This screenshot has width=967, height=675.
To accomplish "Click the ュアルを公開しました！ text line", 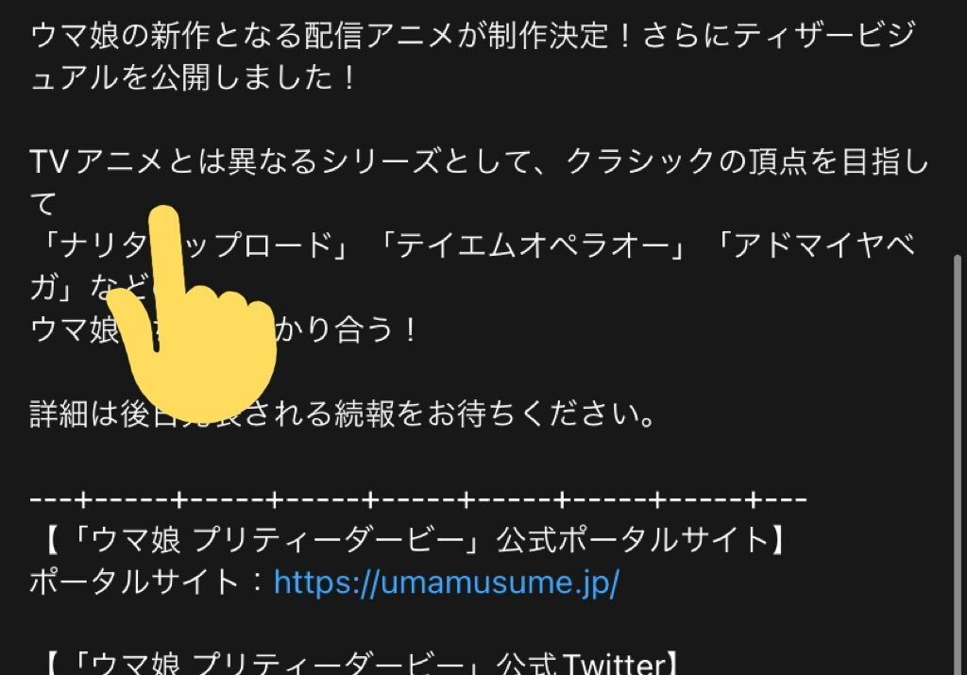I will 193,77.
